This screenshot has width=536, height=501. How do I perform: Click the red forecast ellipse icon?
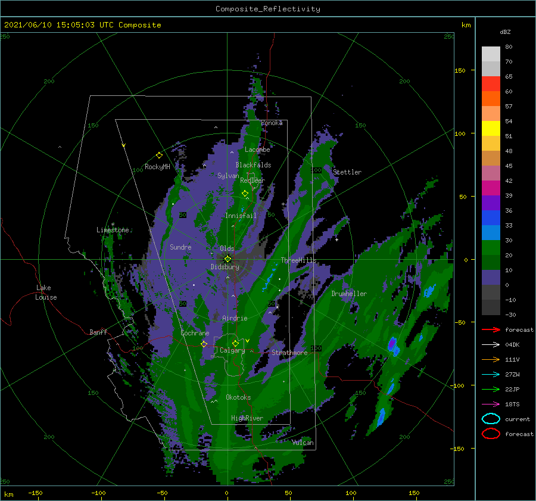(491, 434)
